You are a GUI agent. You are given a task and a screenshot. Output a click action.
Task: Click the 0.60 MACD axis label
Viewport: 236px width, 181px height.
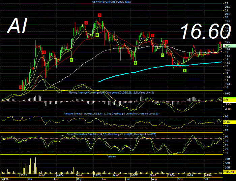click(x=228, y=94)
